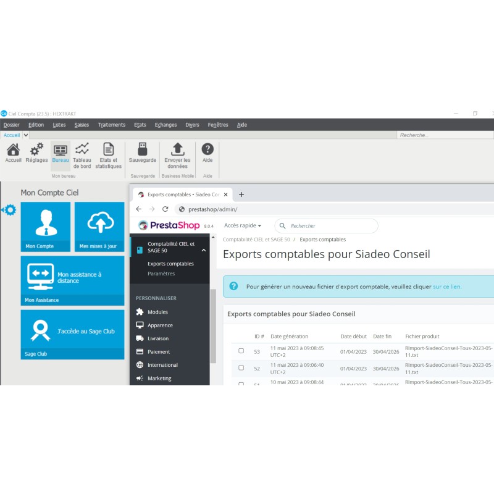Screen dimensions: 494x494
Task: Click the PrestaShop logo
Action: pos(169,225)
